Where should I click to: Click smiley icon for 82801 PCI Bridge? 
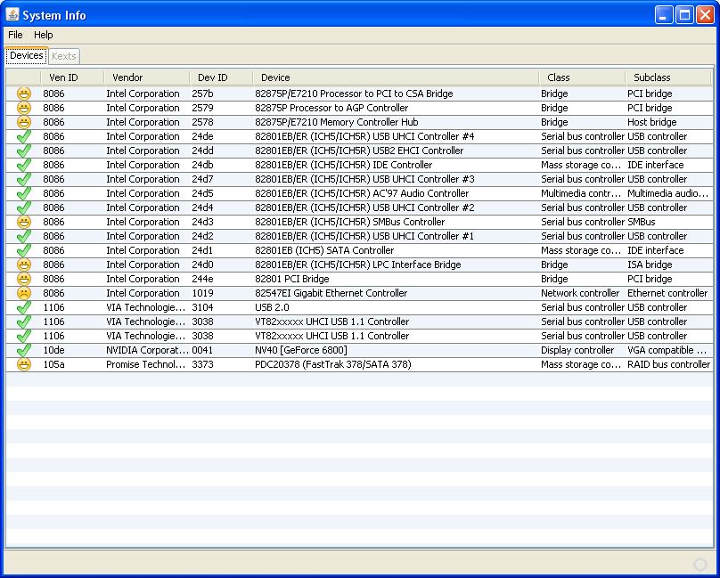[24, 279]
